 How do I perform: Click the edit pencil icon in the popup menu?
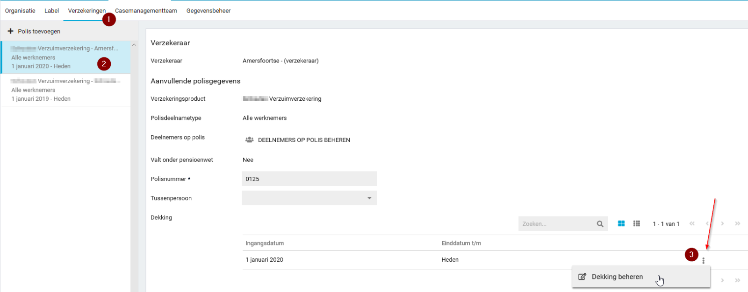click(x=582, y=277)
